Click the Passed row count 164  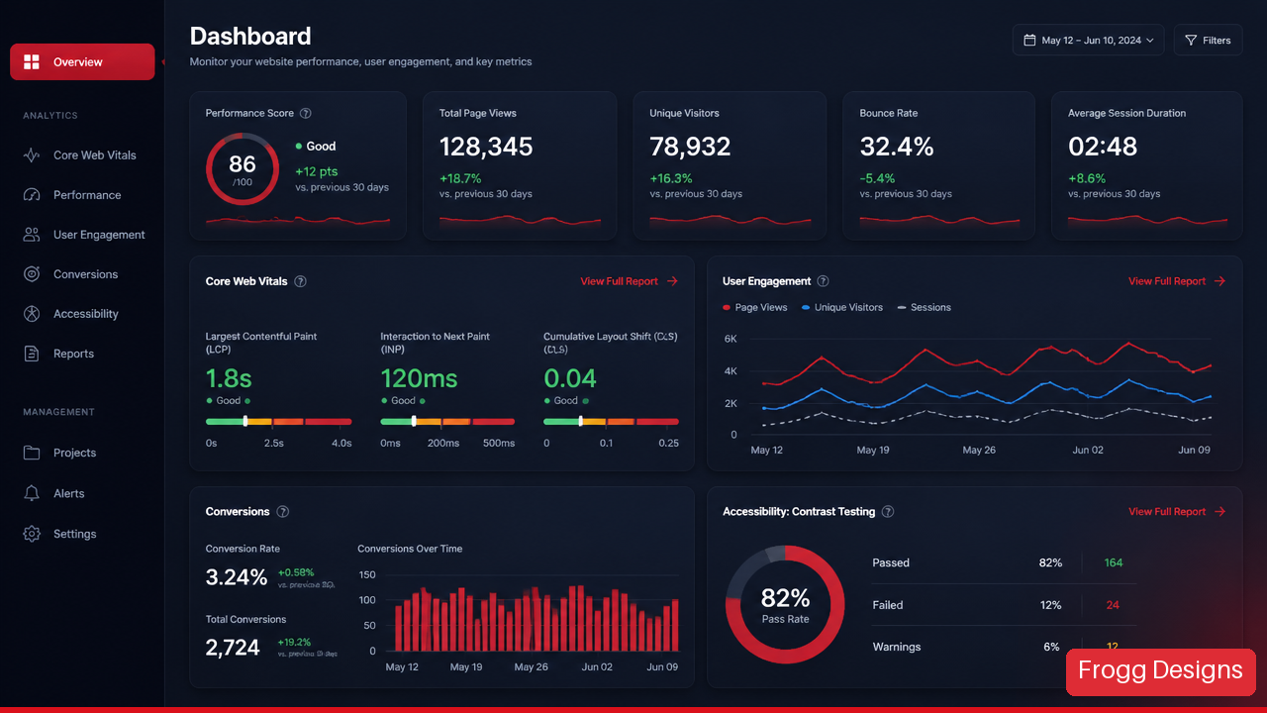(x=1114, y=562)
